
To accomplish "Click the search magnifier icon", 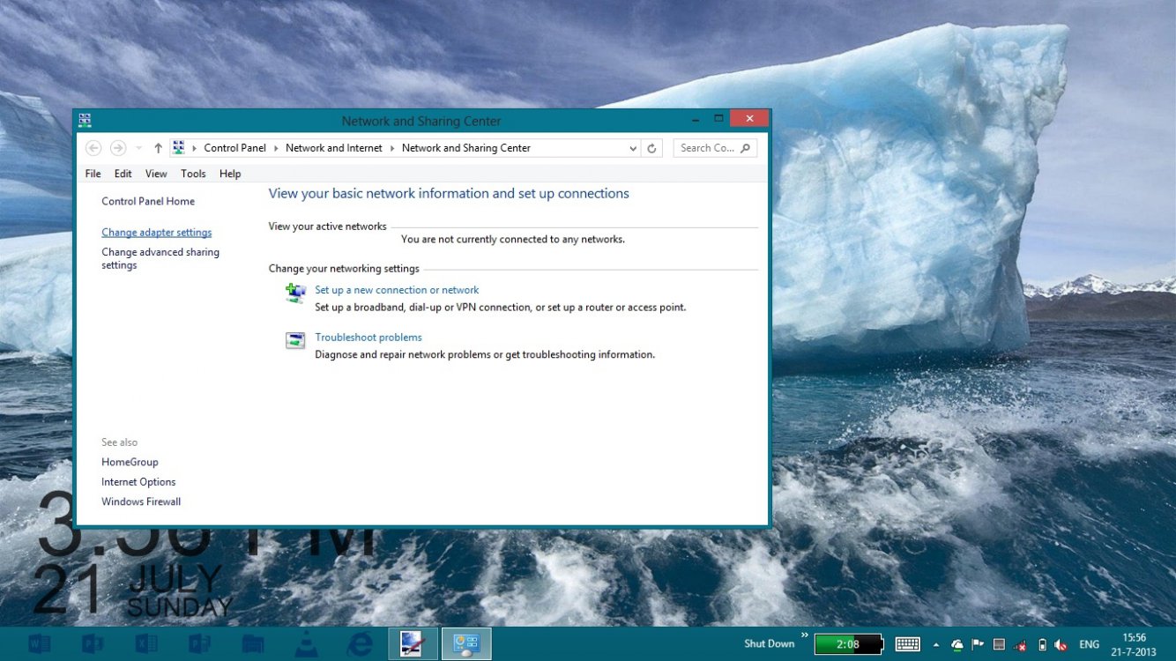I will [746, 148].
